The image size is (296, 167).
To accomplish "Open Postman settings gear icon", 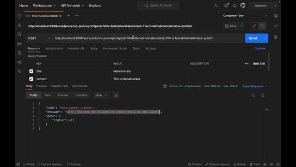I will pos(226,6).
